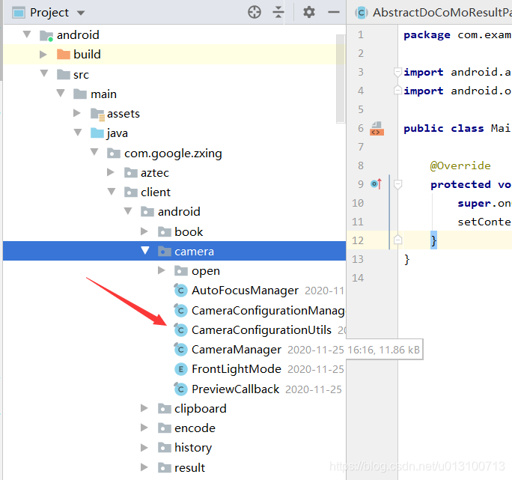The width and height of the screenshot is (512, 480).
Task: Click the related XML layout gutter icon
Action: click(377, 128)
